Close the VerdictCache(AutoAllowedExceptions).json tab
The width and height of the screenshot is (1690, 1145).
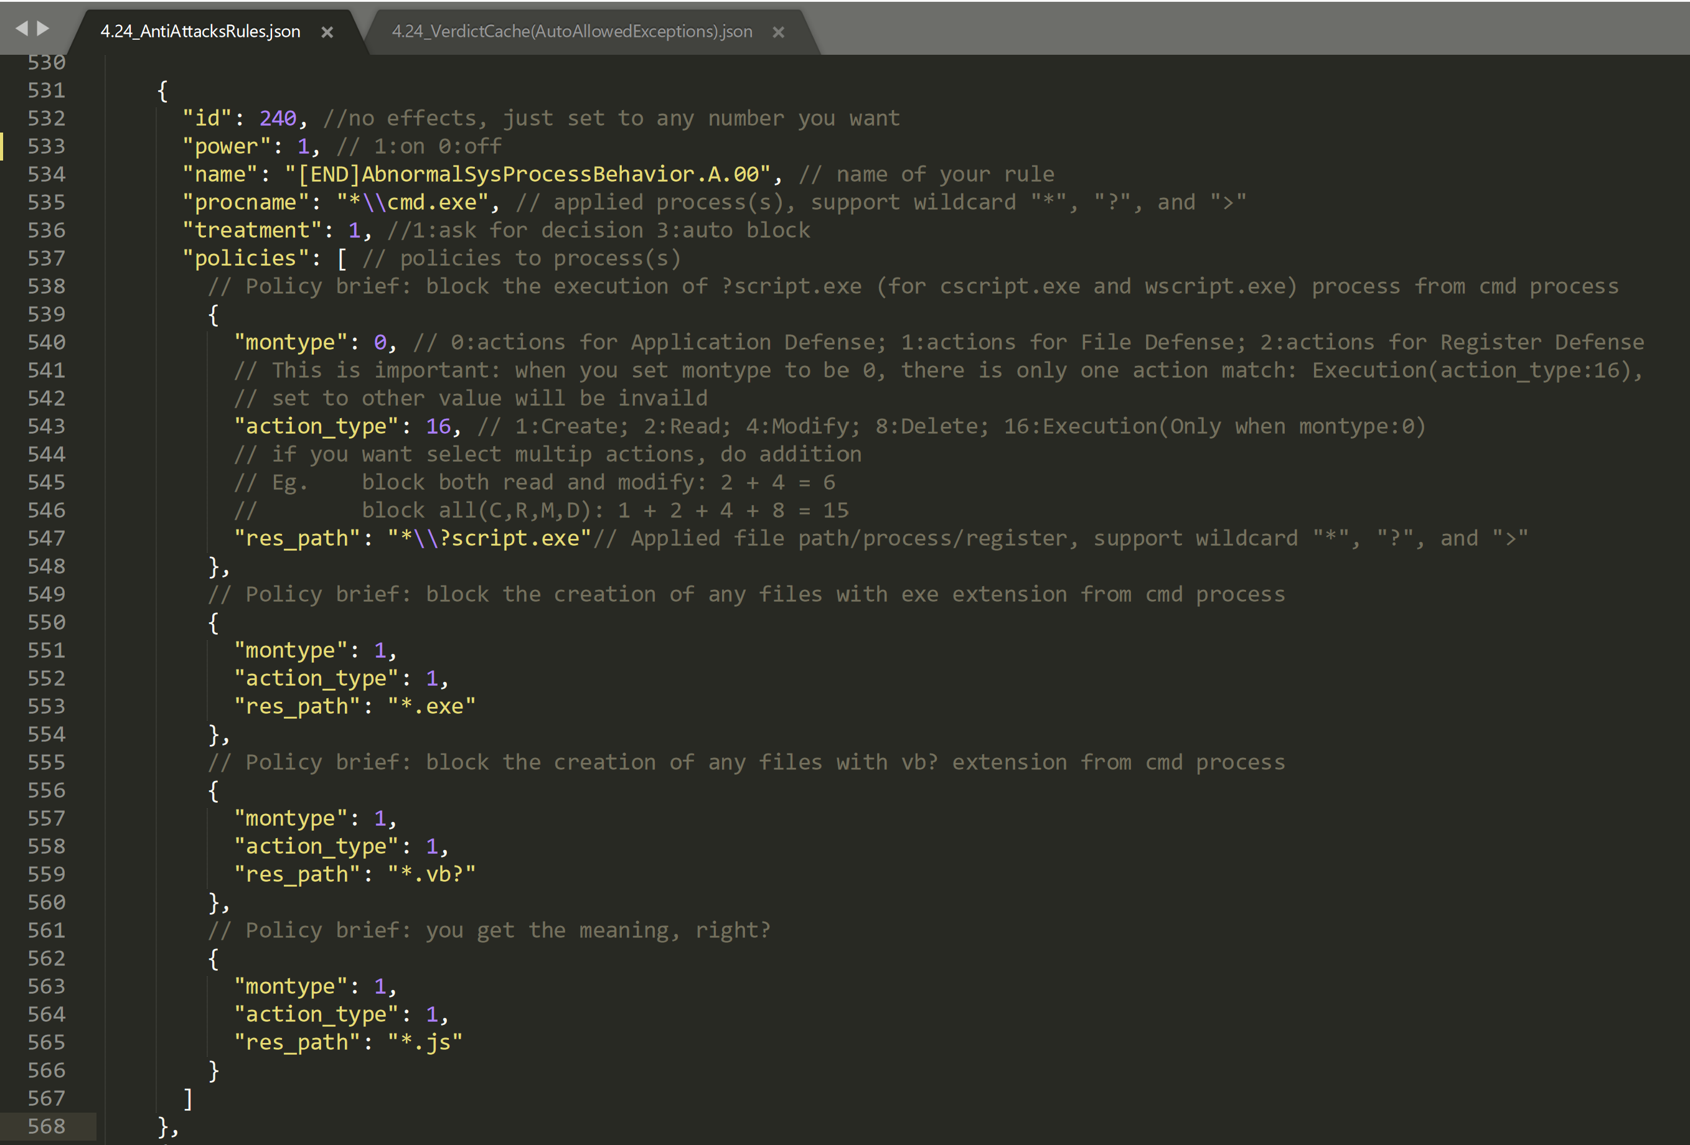pyautogui.click(x=778, y=32)
